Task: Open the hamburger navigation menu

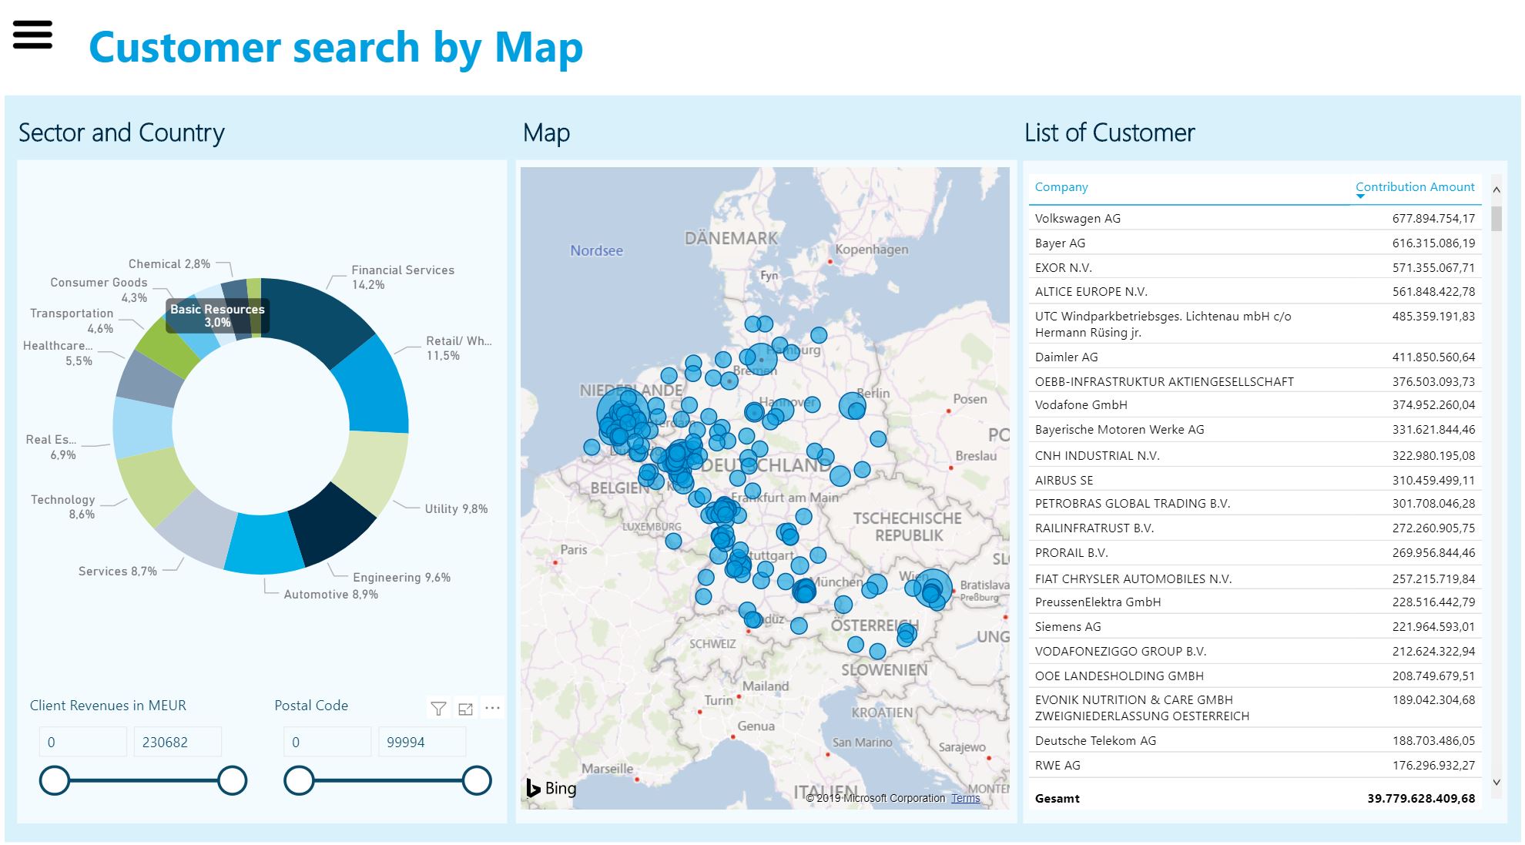Action: tap(32, 35)
